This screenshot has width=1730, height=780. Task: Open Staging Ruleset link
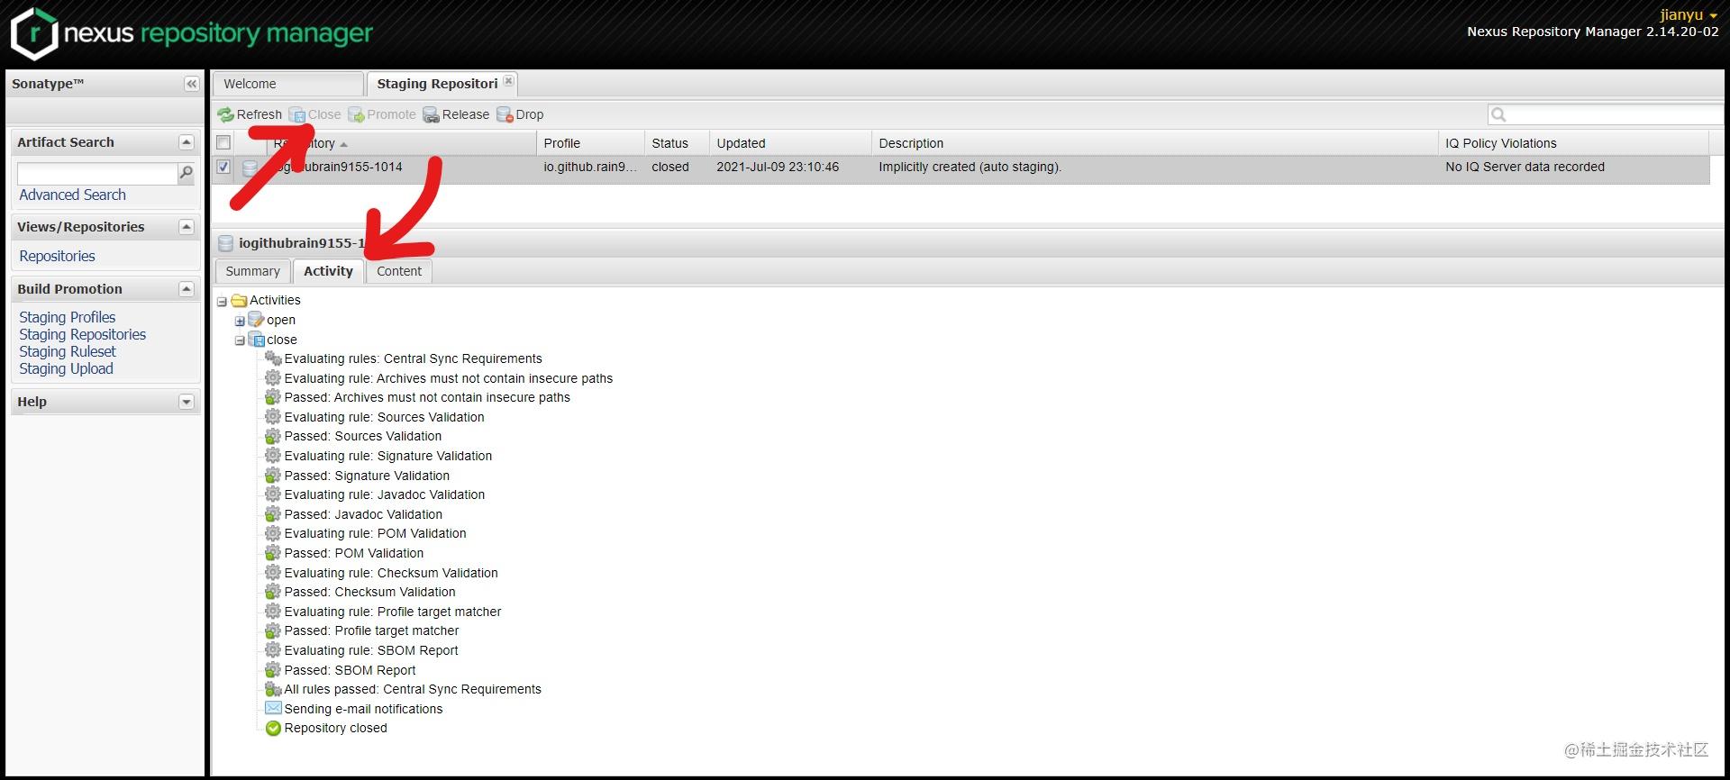[x=68, y=351]
